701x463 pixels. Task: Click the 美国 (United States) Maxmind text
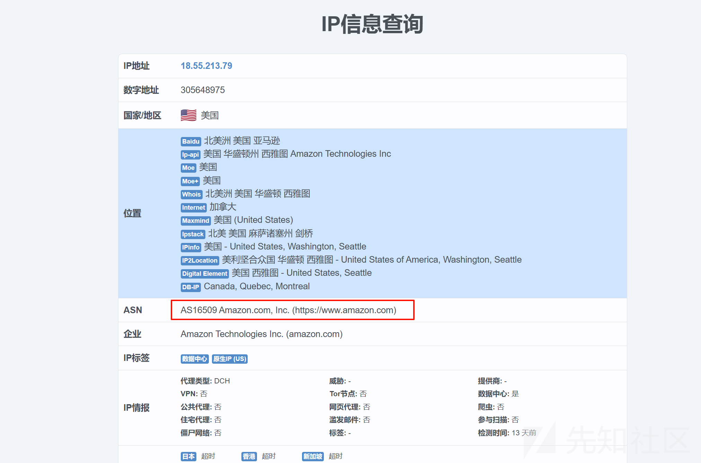(254, 220)
